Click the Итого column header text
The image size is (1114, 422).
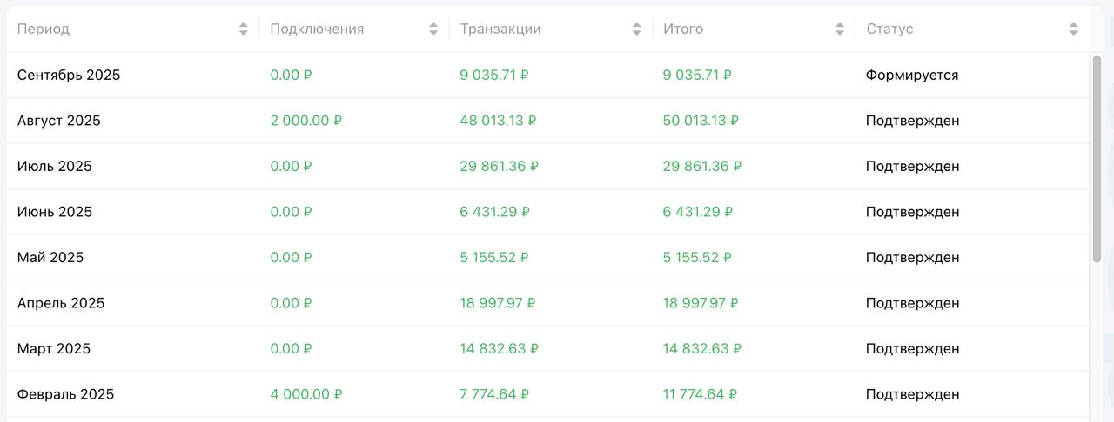pos(683,29)
